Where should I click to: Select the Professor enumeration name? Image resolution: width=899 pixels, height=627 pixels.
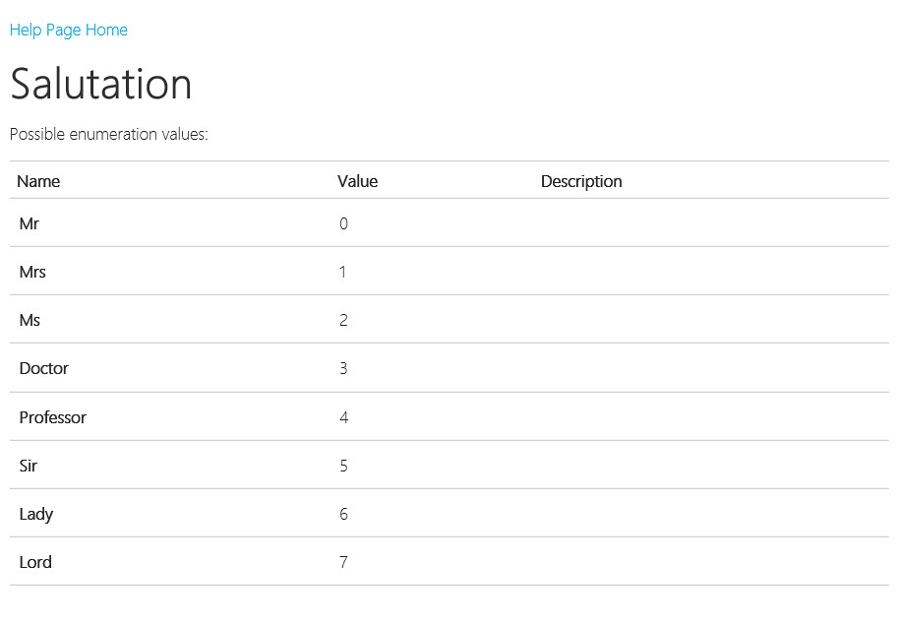(53, 417)
